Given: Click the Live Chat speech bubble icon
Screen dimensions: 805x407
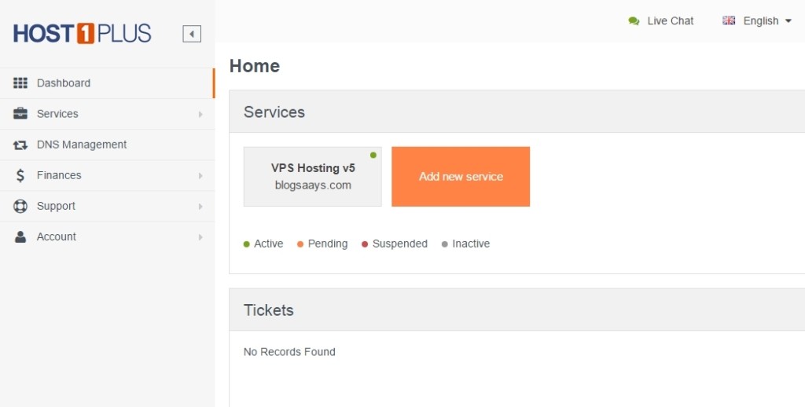Looking at the screenshot, I should (634, 21).
